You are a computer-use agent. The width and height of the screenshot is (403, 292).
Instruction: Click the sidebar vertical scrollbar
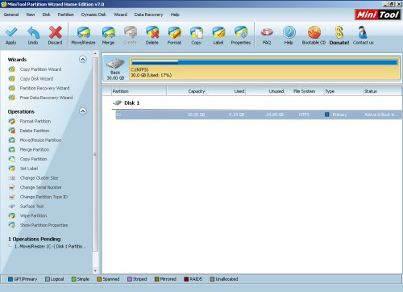tap(95, 154)
